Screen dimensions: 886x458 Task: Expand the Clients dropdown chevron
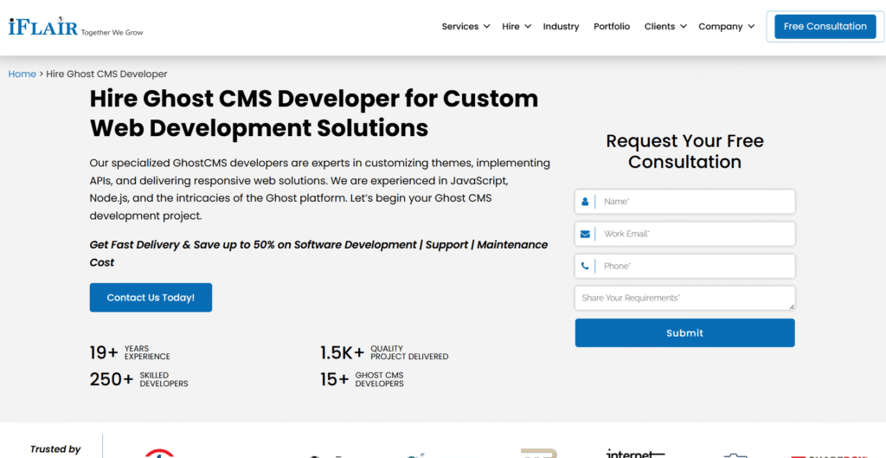click(x=684, y=27)
